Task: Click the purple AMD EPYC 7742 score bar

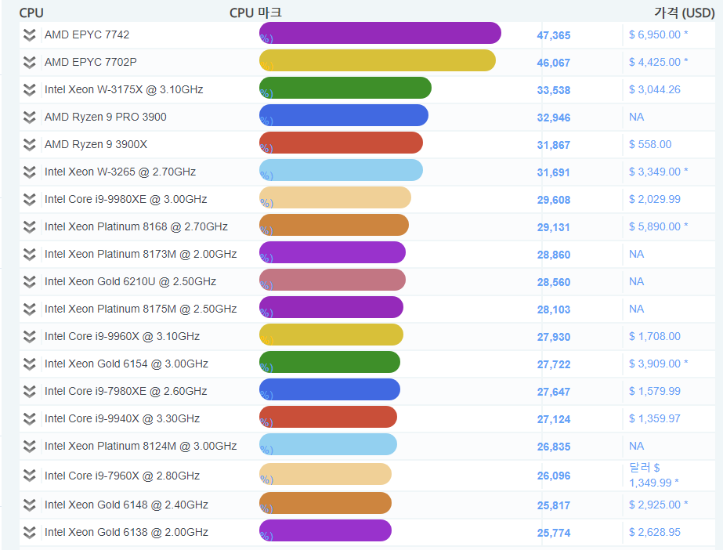Action: click(x=380, y=33)
